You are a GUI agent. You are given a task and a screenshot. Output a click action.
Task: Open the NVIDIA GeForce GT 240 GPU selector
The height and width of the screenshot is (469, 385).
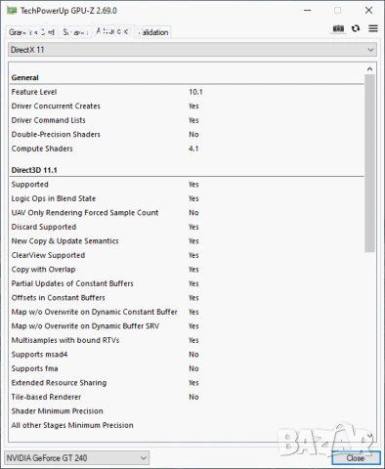pyautogui.click(x=77, y=458)
